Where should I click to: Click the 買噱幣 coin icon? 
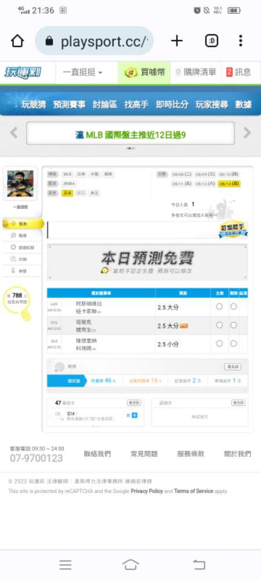(x=131, y=72)
